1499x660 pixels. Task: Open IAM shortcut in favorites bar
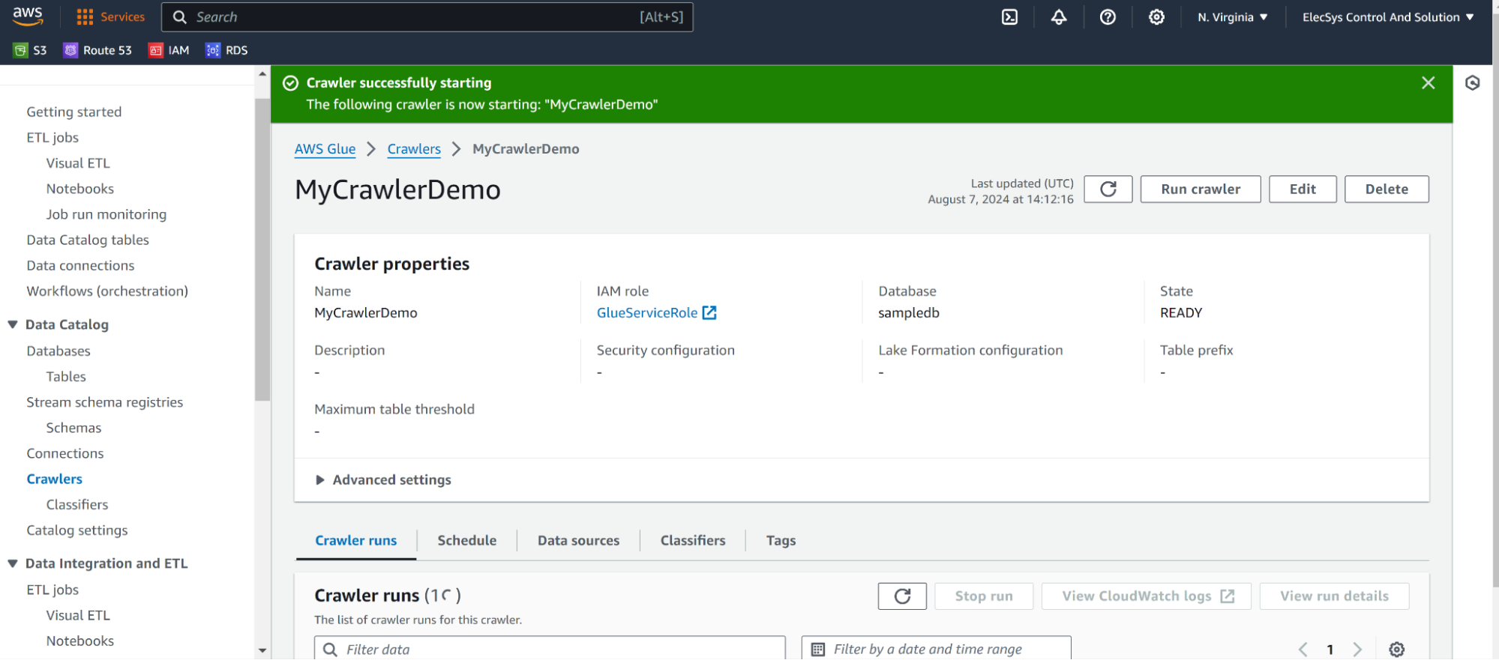(x=169, y=50)
